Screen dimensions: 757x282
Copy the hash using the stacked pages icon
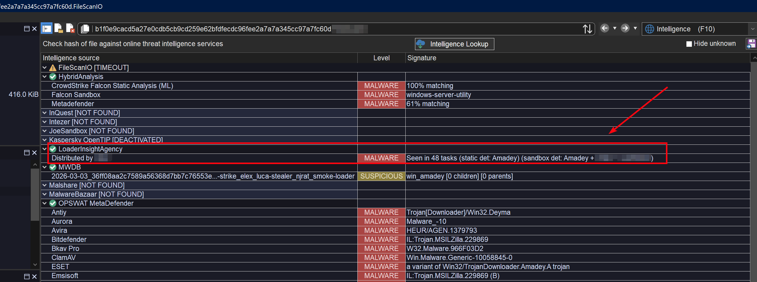pos(85,28)
